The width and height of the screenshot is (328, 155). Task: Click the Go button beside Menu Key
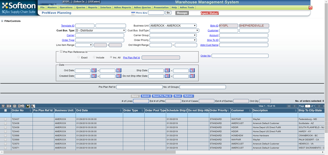click(x=168, y=13)
